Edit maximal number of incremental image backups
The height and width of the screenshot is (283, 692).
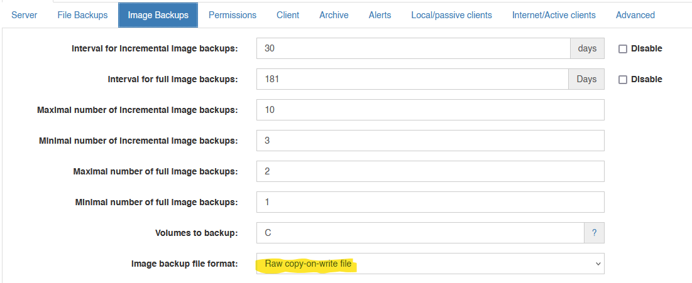431,110
